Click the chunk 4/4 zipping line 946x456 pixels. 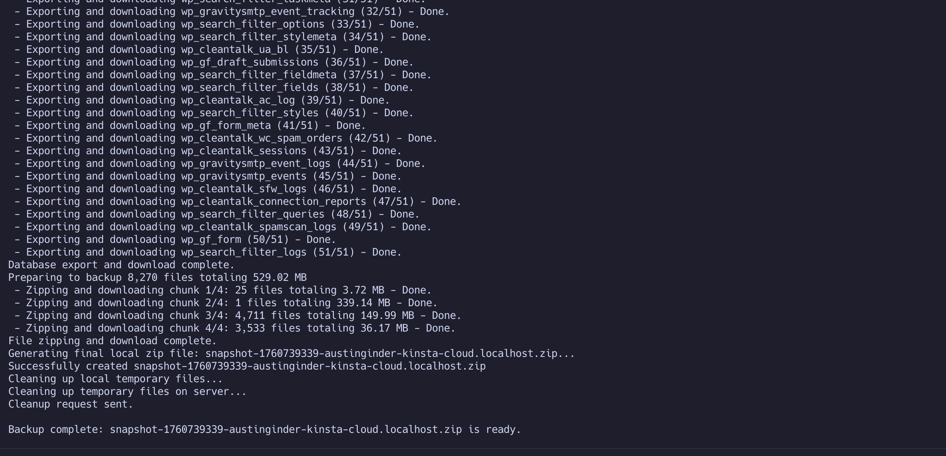[x=234, y=329]
